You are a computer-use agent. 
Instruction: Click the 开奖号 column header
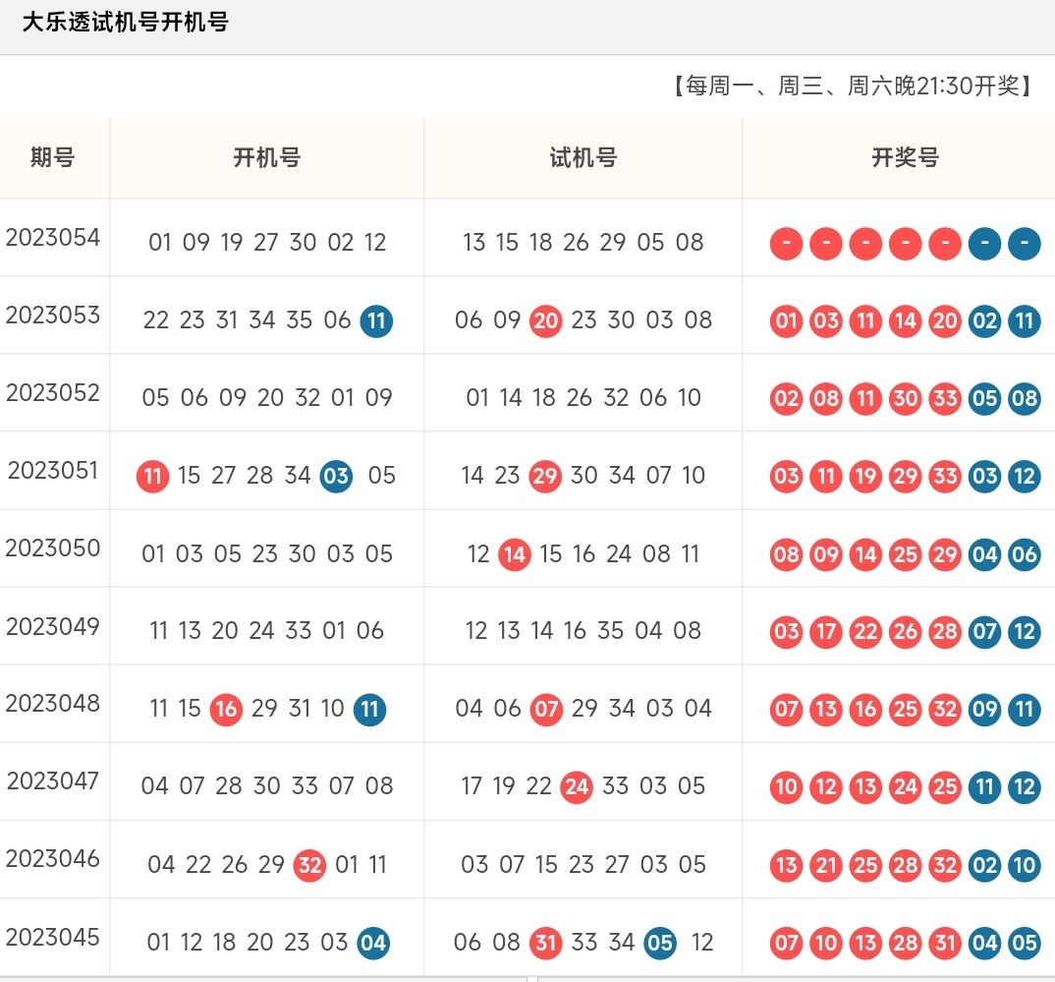click(905, 157)
